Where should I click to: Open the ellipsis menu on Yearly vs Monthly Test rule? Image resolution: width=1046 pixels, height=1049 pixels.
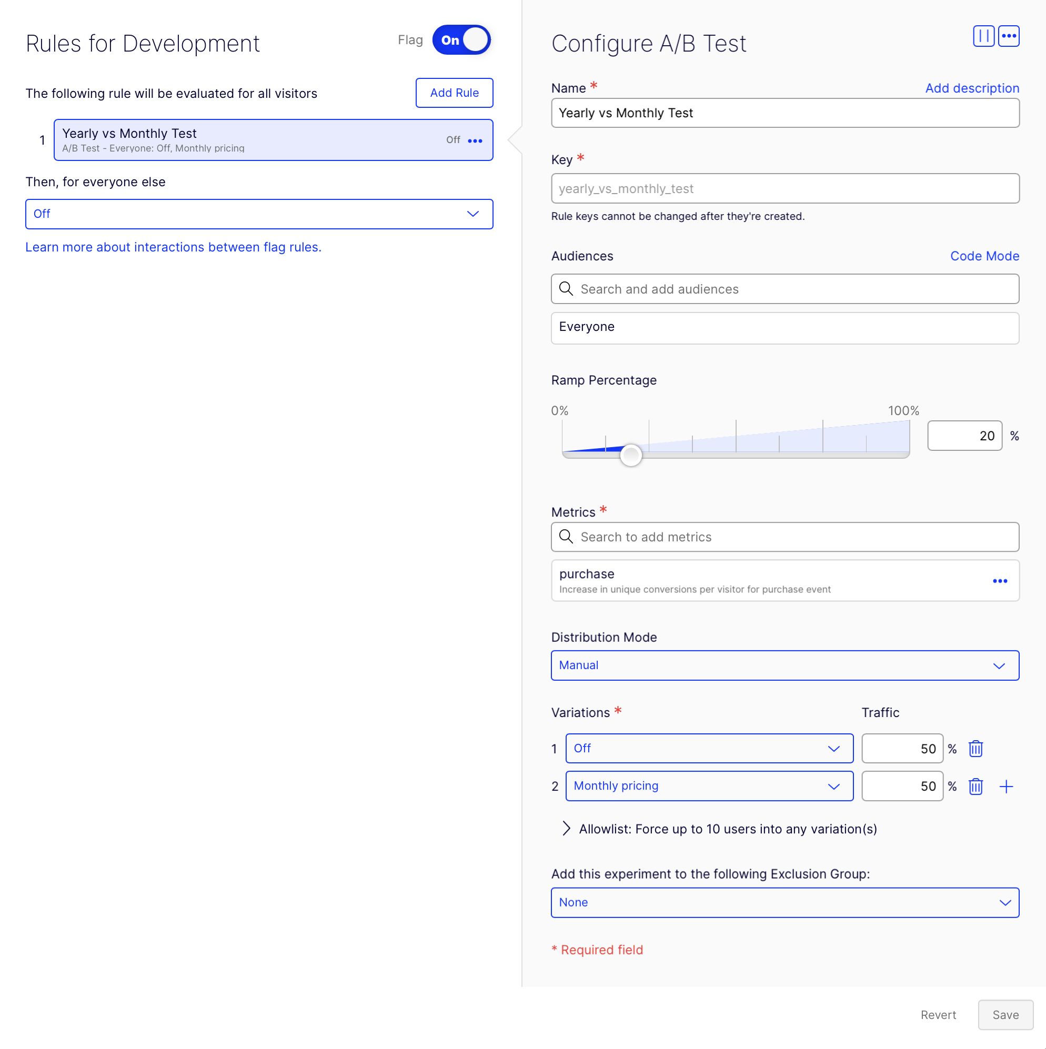click(475, 140)
